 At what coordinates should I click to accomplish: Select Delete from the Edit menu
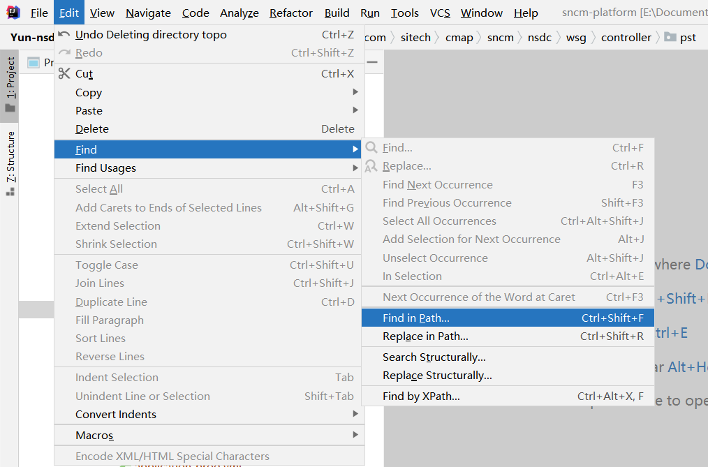click(209, 129)
